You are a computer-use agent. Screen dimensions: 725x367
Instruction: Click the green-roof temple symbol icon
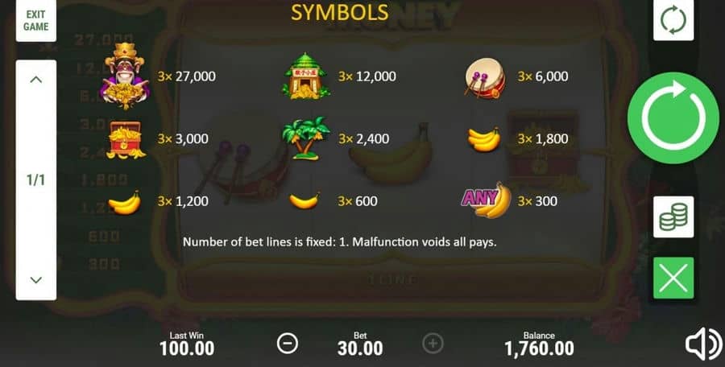305,76
